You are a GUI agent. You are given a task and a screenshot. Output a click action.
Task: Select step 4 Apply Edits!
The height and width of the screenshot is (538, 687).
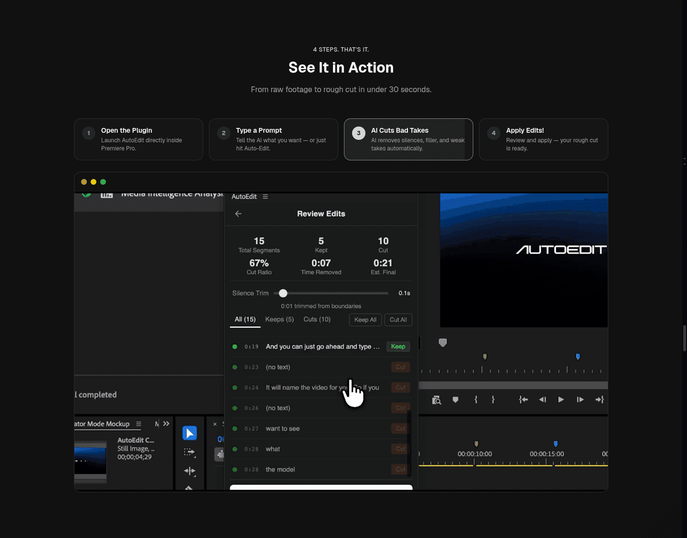(543, 139)
